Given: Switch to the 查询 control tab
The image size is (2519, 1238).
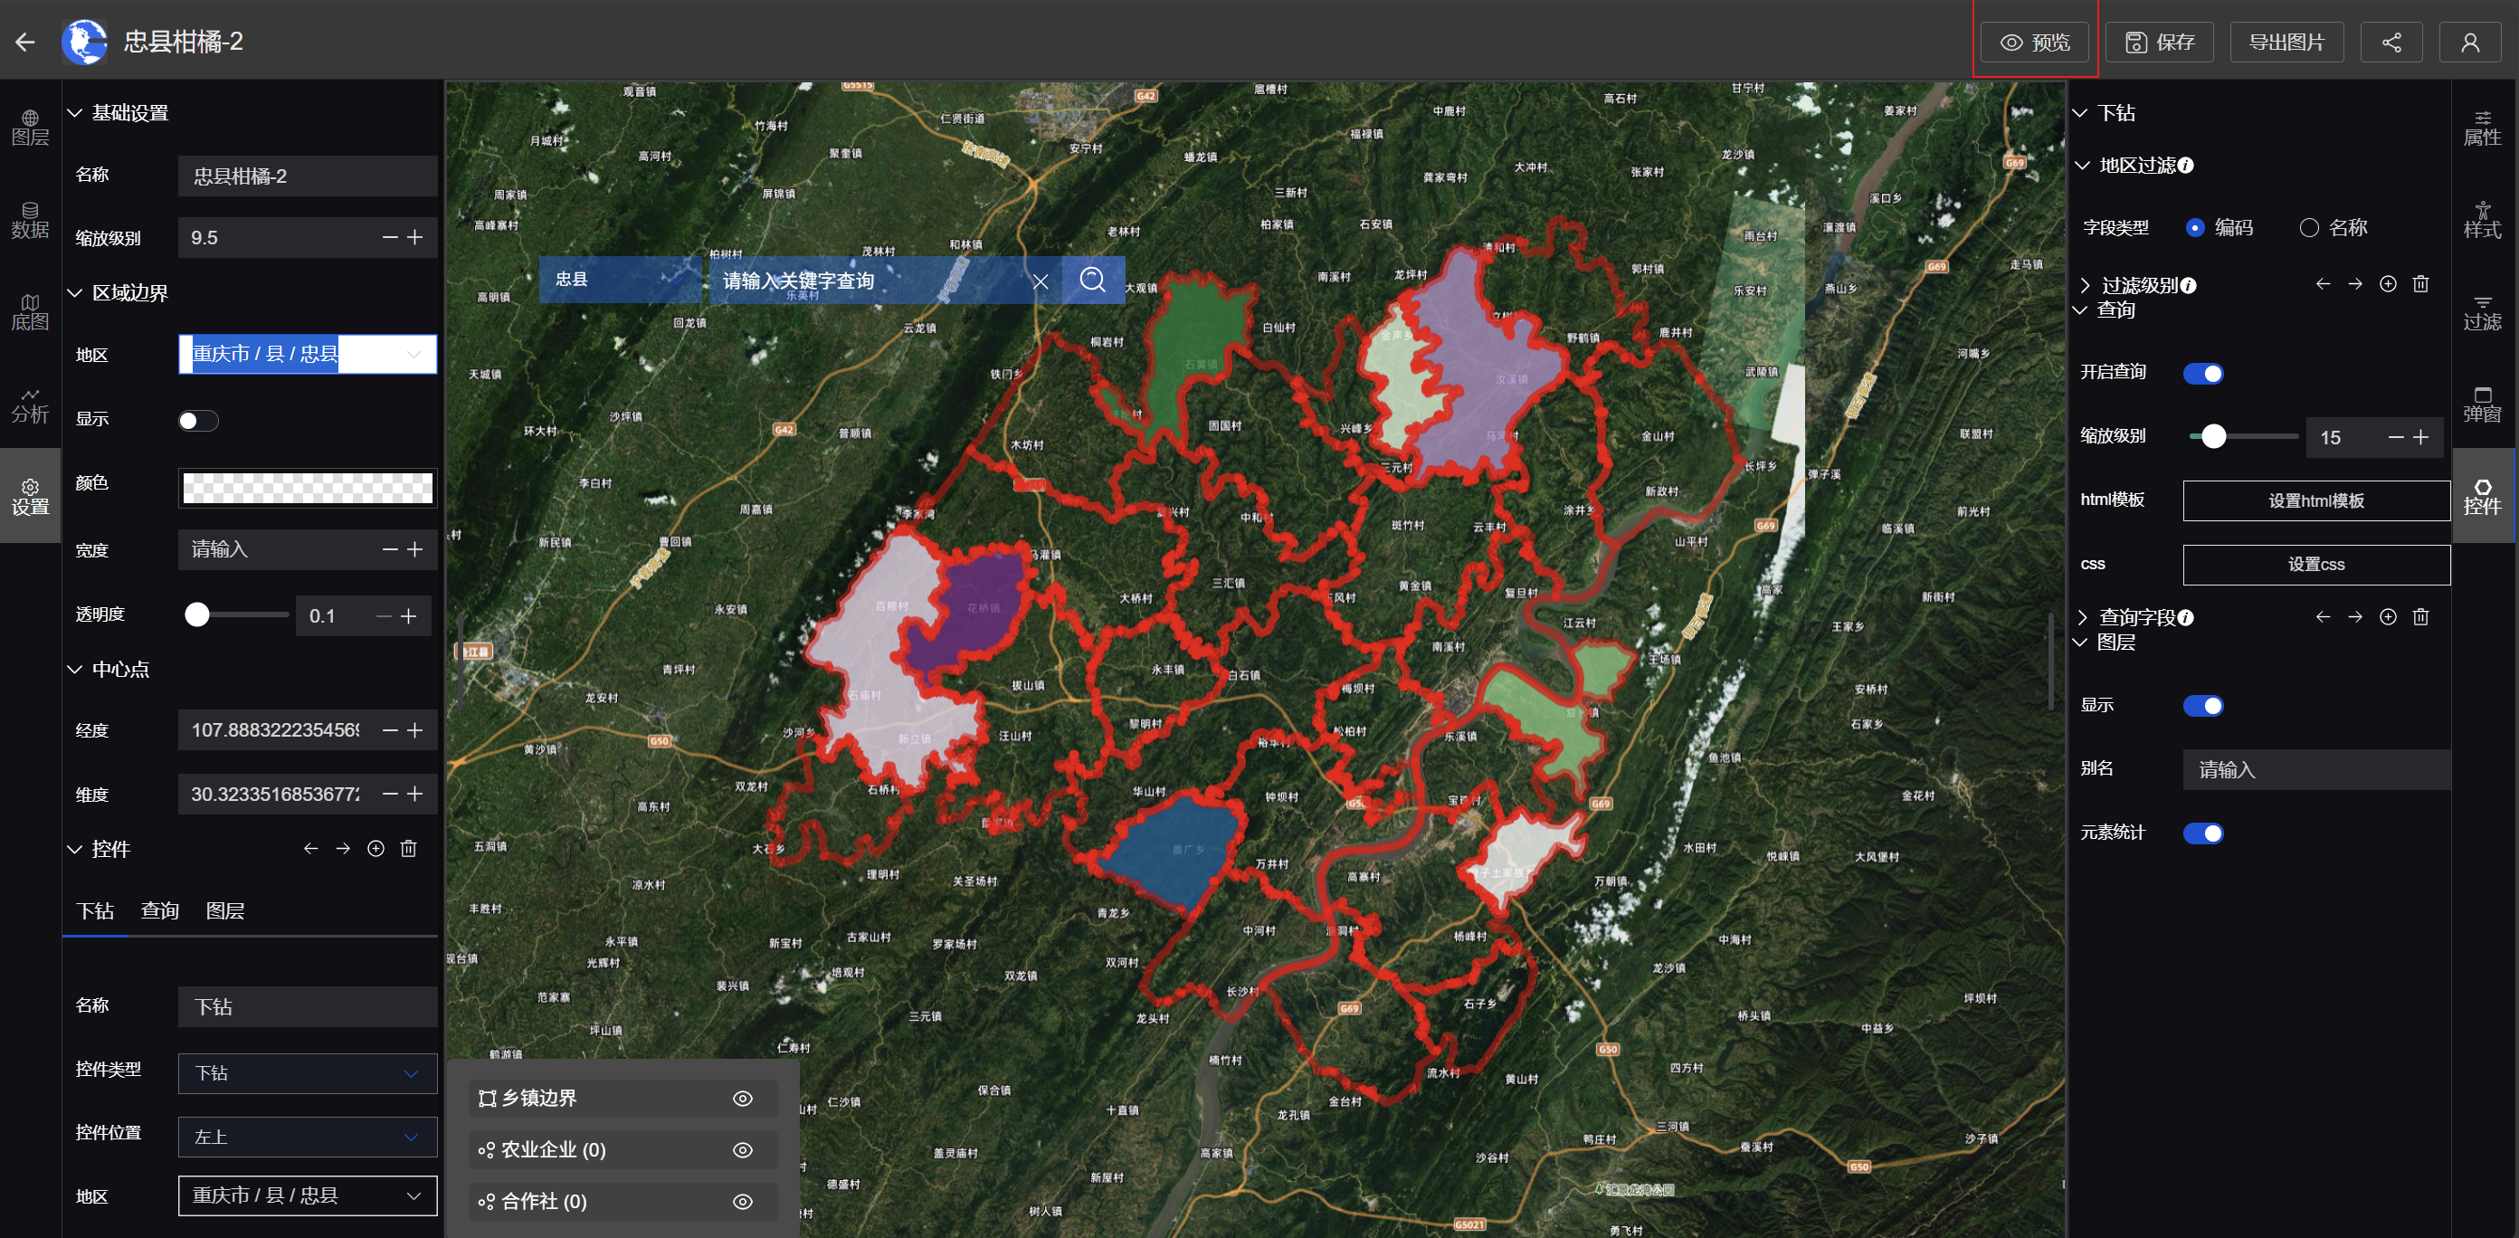Looking at the screenshot, I should 159,910.
